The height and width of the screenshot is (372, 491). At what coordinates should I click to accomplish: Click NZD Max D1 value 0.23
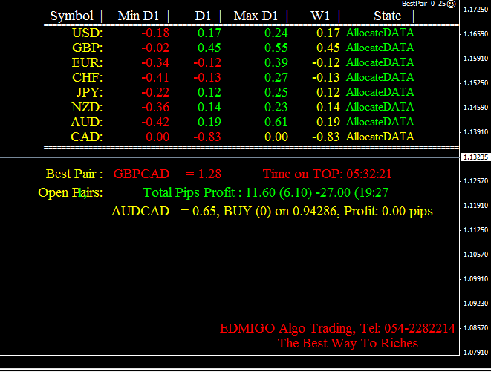point(276,107)
